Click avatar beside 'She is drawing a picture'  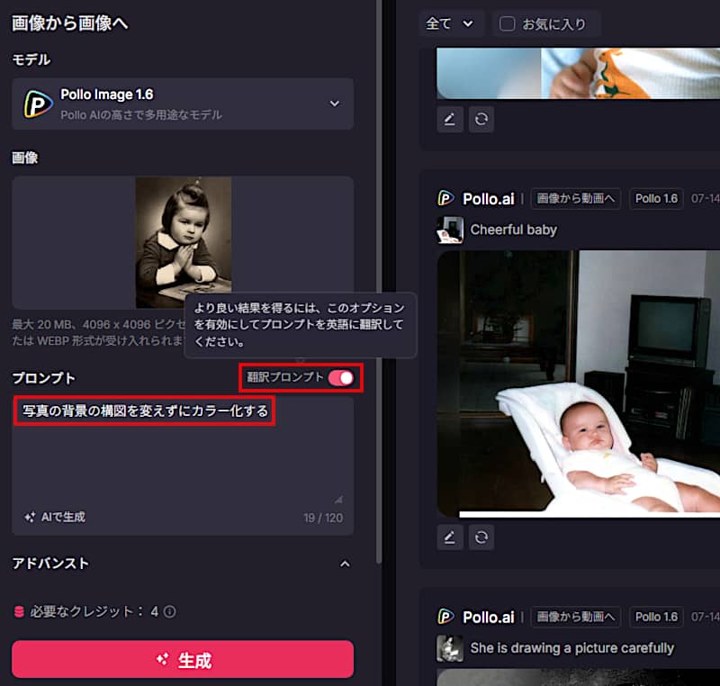coord(450,648)
